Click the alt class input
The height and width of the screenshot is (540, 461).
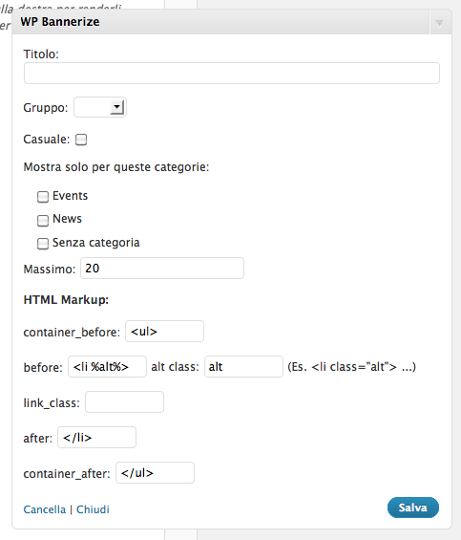243,366
